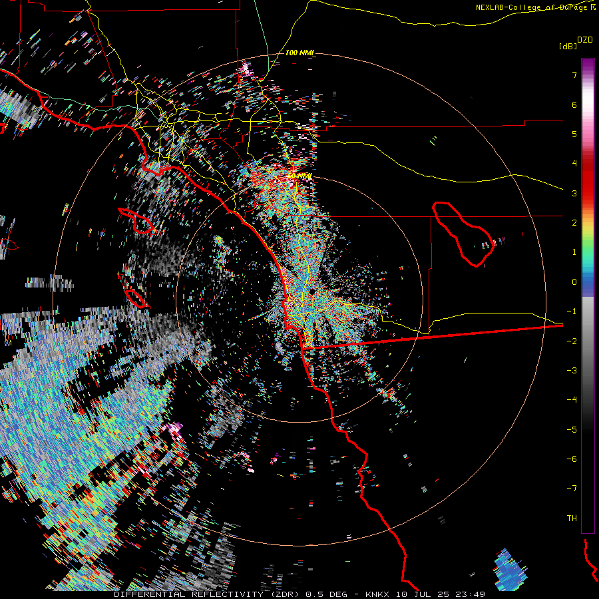Select the 6 value on the scale
Image resolution: width=599 pixels, height=599 pixels.
(574, 104)
